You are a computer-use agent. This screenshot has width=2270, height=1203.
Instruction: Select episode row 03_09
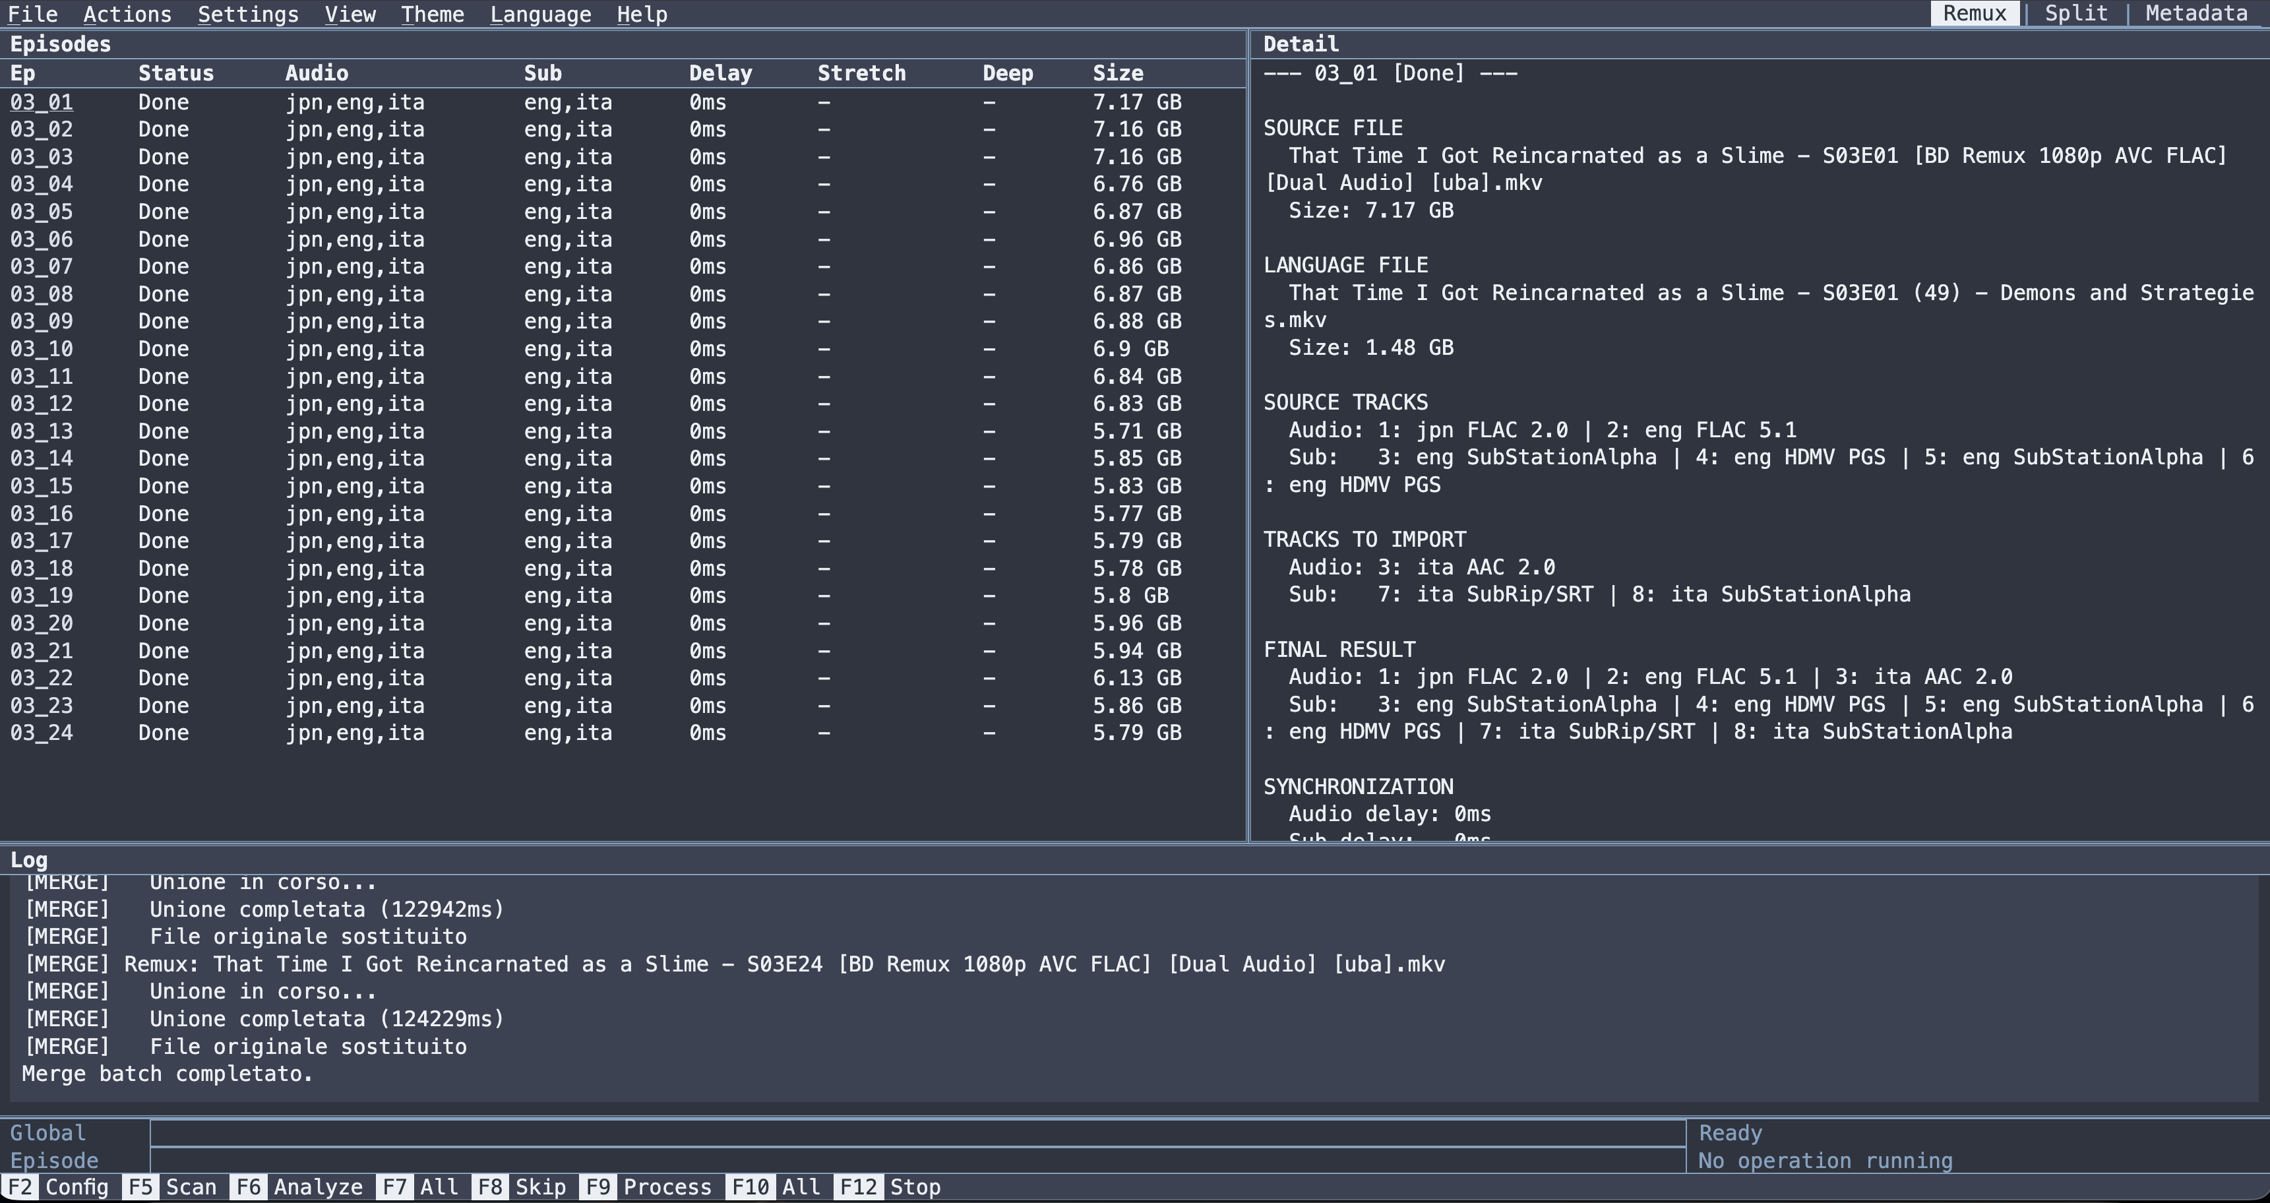coord(622,322)
